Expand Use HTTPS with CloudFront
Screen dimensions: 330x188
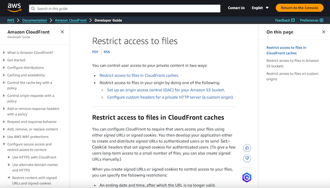(9, 157)
